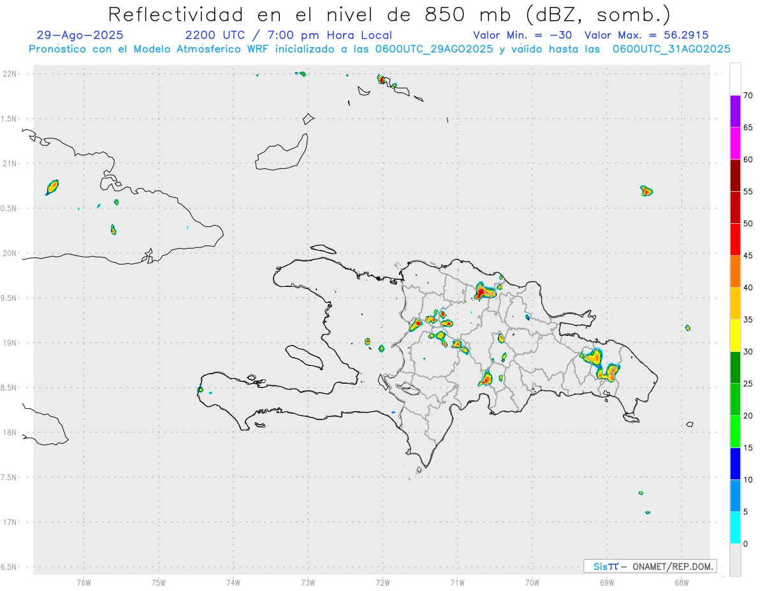Click the colorbar value label '55'
Screen dimensions: 765x591
pos(749,191)
